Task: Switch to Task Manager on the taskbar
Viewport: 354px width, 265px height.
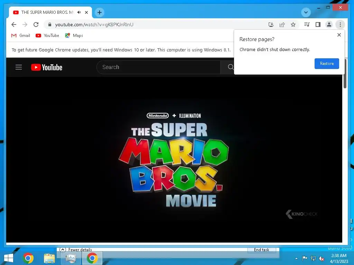Action: click(x=71, y=258)
